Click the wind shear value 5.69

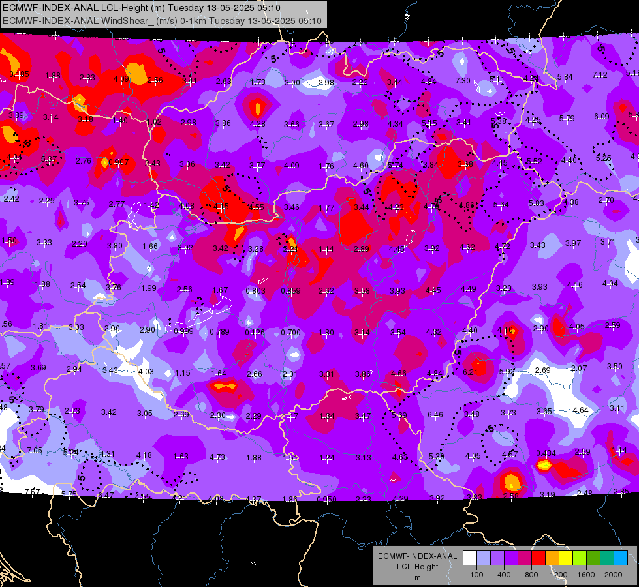[x=399, y=415]
